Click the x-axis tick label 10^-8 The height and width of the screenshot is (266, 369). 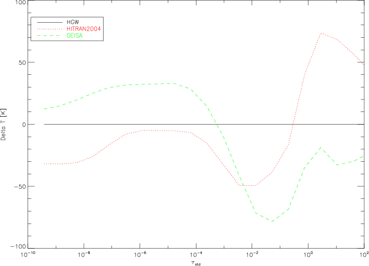[x=83, y=255]
